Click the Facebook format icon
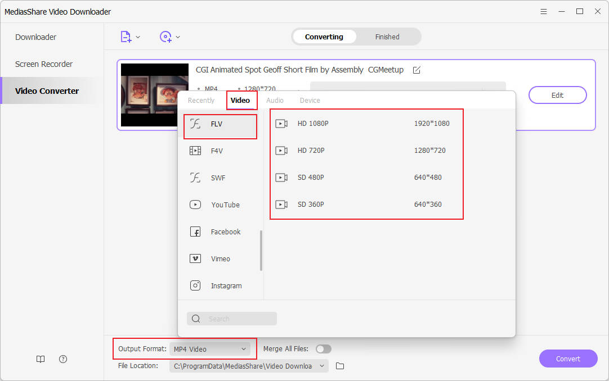Viewport: 609px width, 381px height. coord(195,232)
